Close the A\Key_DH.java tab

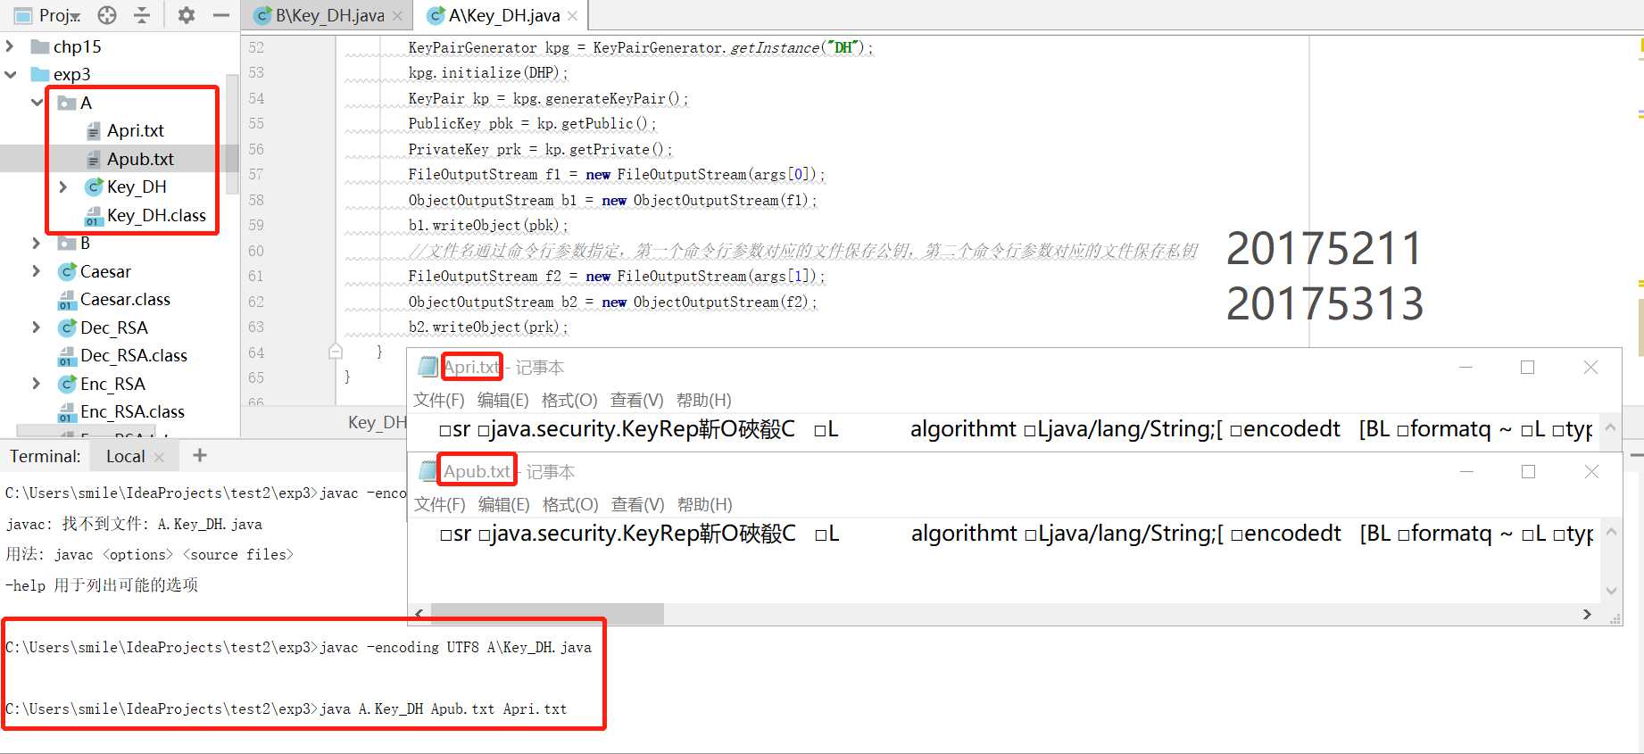tap(572, 16)
